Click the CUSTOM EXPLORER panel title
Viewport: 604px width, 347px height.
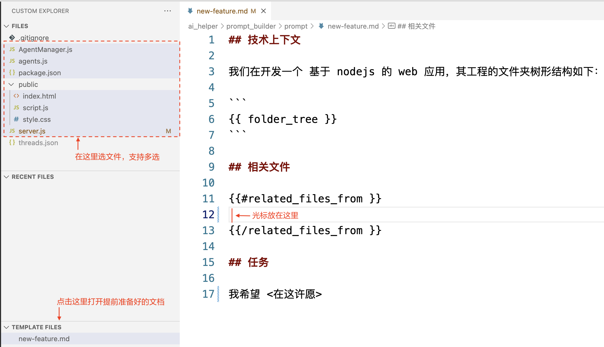tap(40, 11)
